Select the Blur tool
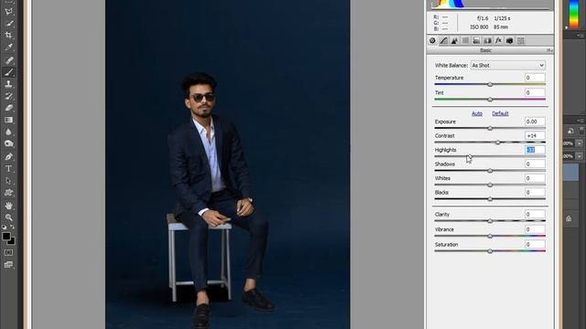The width and height of the screenshot is (586, 329). tap(8, 132)
